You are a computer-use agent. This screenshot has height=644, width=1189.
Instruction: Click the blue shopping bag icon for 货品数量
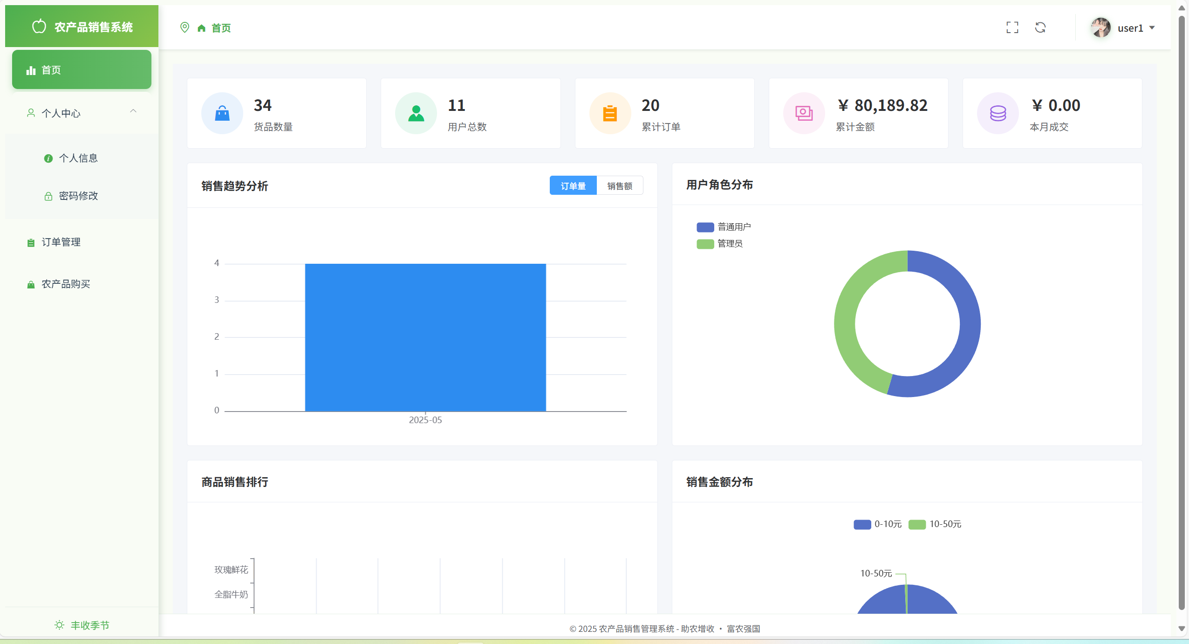pos(222,113)
